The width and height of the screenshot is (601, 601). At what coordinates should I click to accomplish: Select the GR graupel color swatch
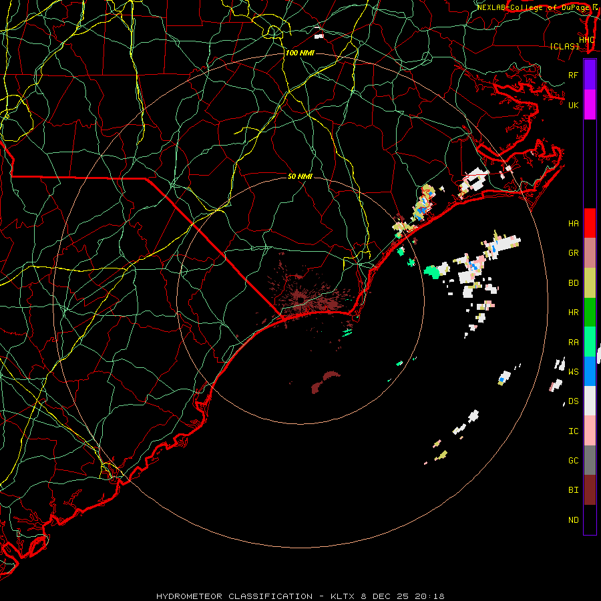tap(590, 253)
